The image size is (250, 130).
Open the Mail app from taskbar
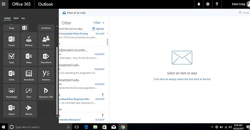113,127
